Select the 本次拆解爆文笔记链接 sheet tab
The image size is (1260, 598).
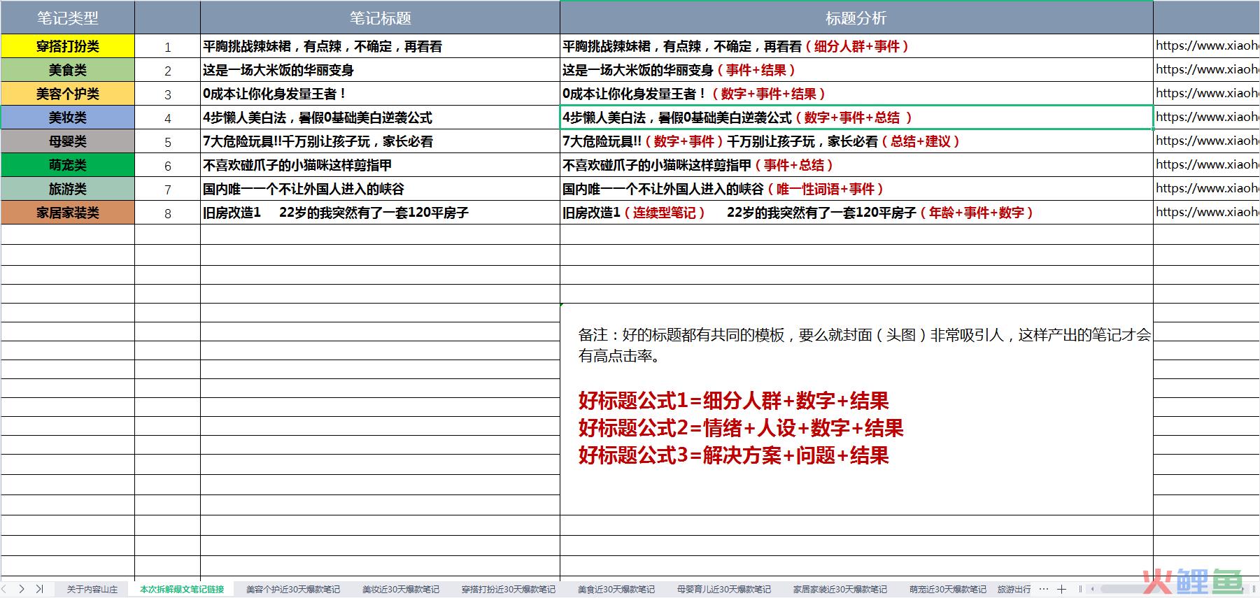point(182,589)
